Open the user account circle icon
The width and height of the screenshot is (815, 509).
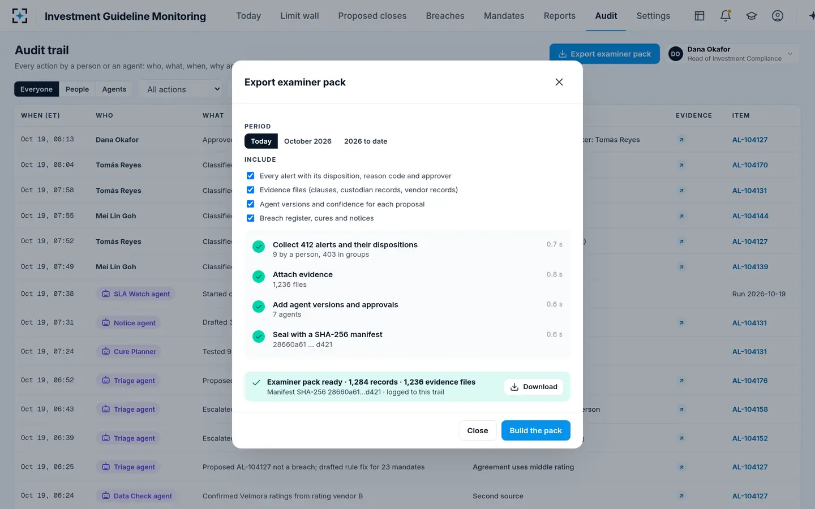pyautogui.click(x=778, y=16)
